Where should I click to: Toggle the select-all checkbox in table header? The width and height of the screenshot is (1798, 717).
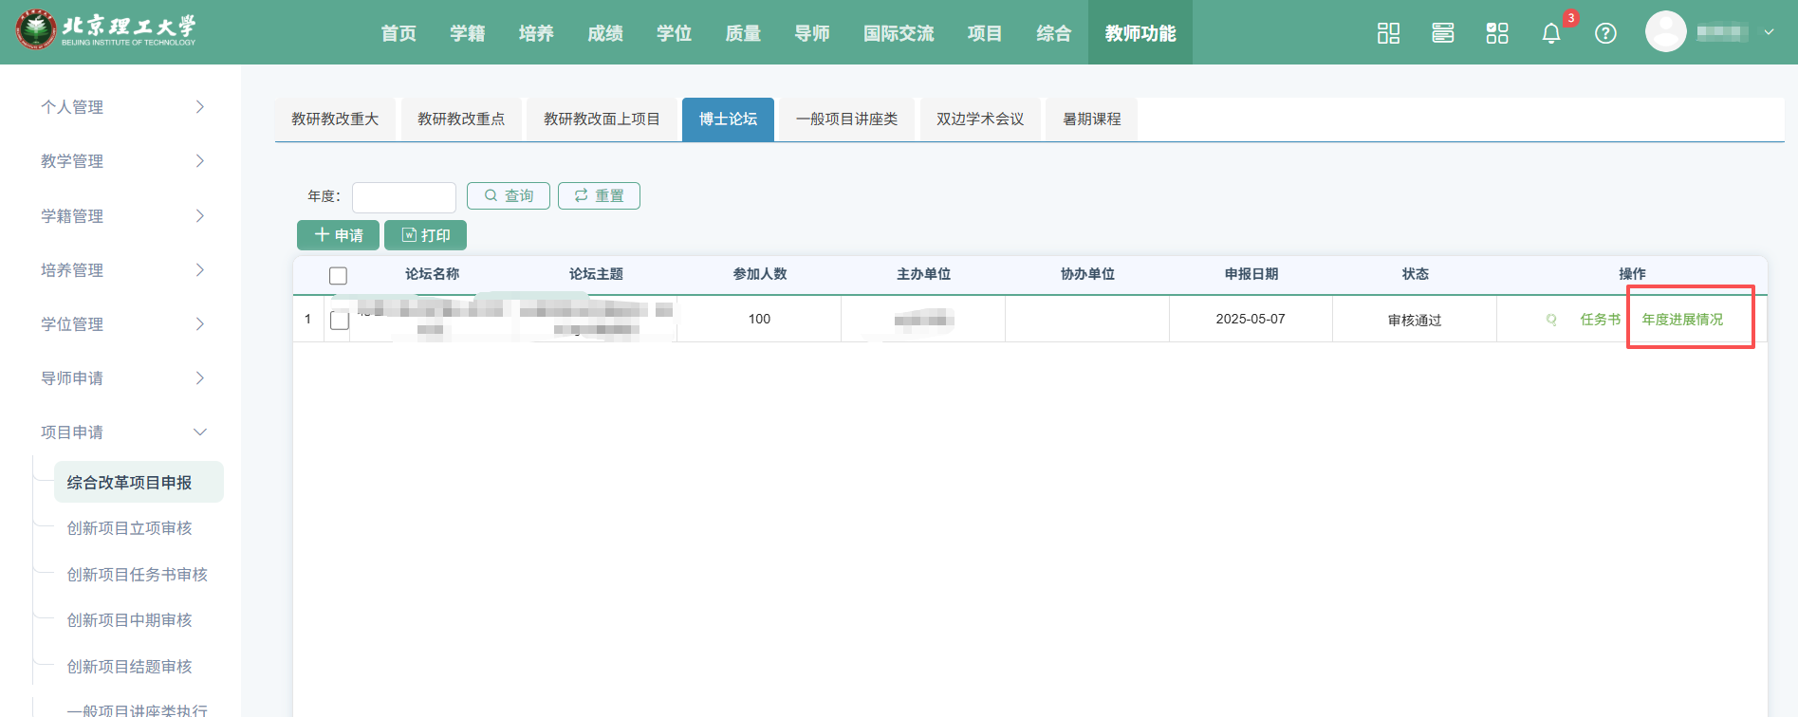click(x=338, y=275)
